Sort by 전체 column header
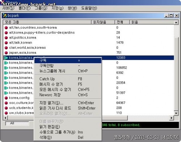Screen dimensions: 181x142 [x=122, y=22]
